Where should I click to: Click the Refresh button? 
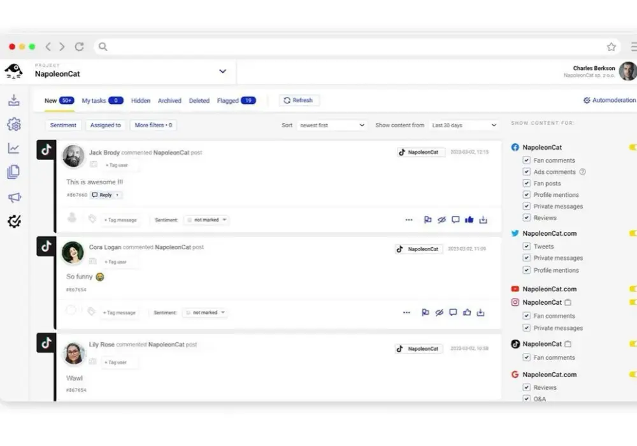click(x=299, y=100)
